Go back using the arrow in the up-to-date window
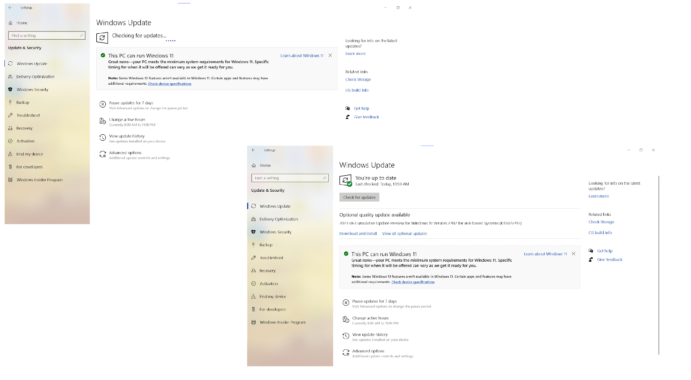 [x=254, y=150]
